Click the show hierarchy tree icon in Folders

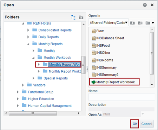(73, 18)
